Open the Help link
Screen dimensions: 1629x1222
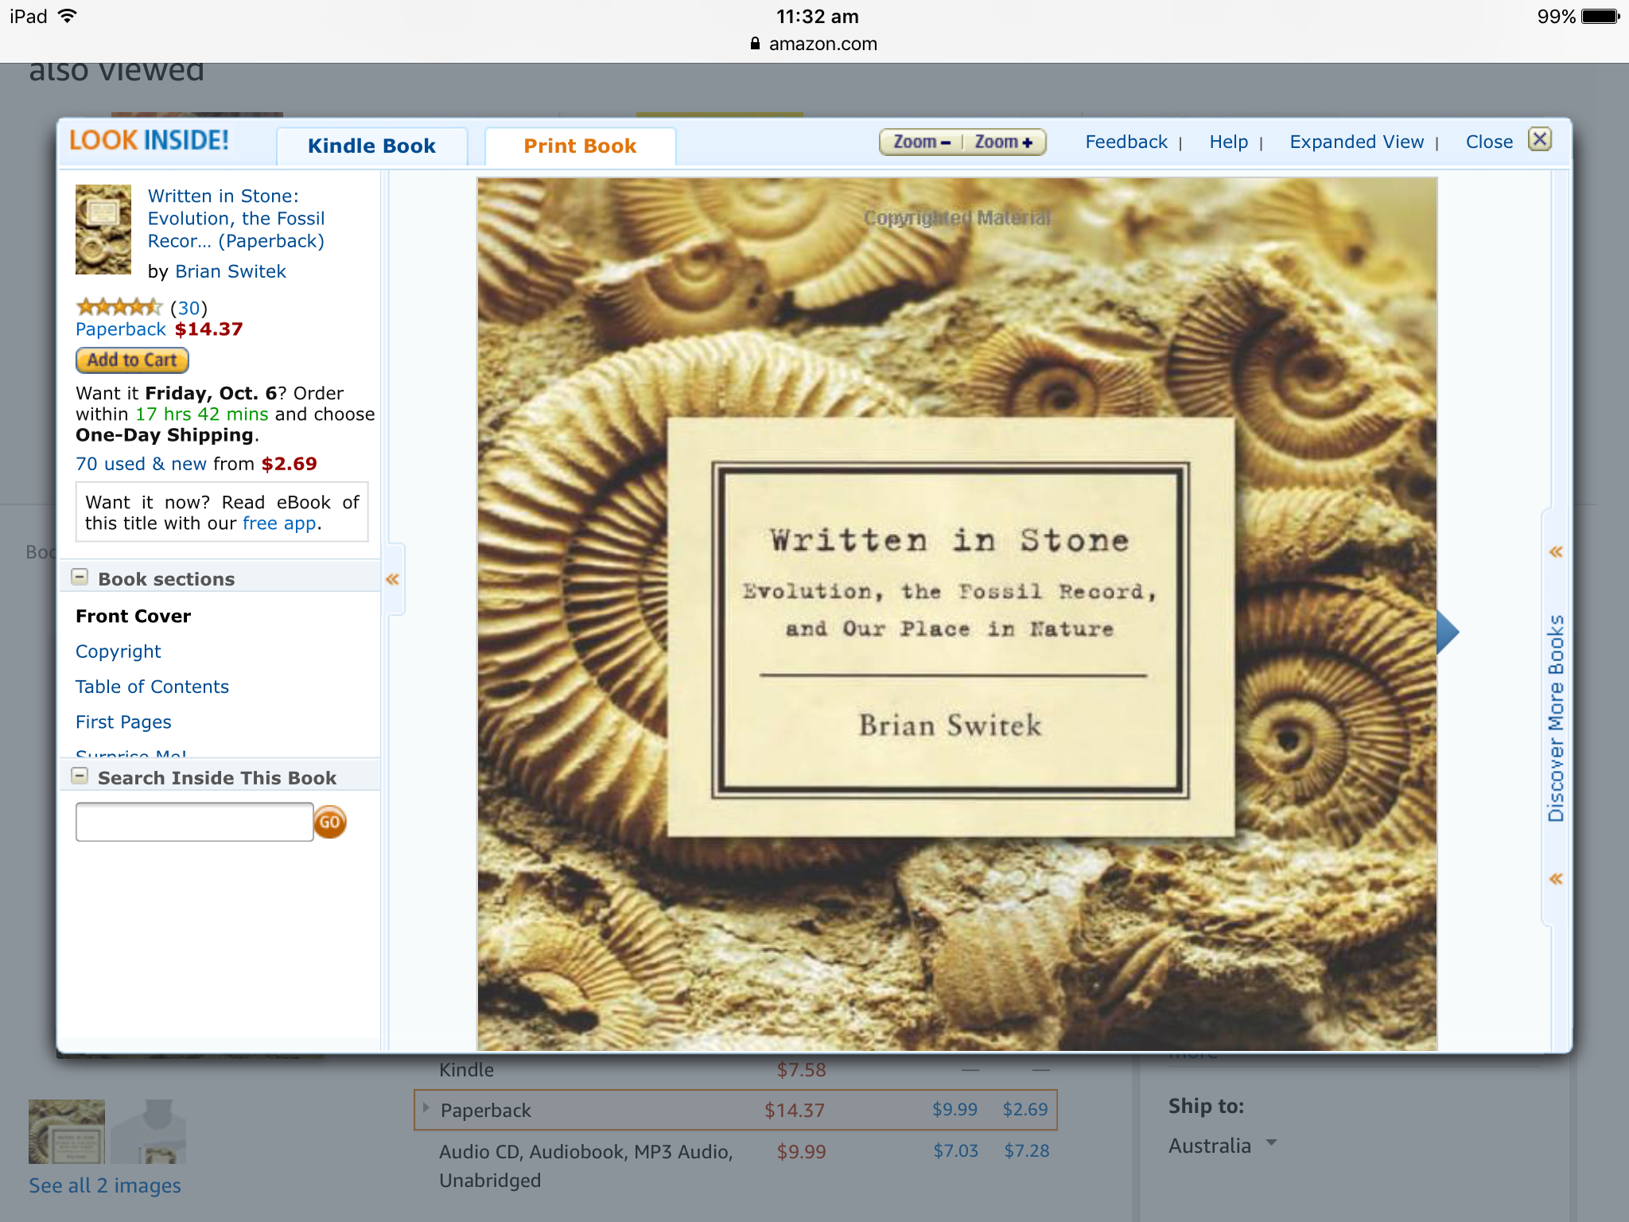(x=1229, y=142)
